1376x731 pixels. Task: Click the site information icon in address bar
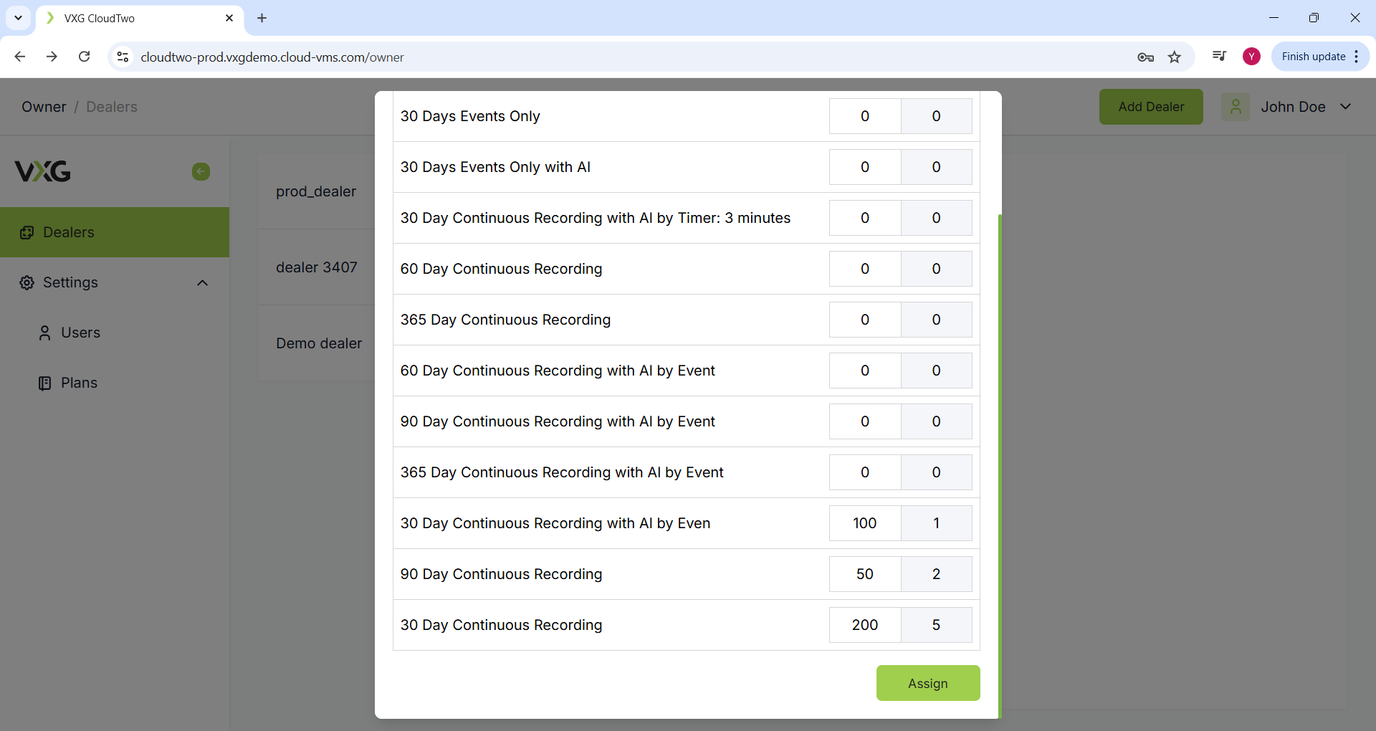pyautogui.click(x=123, y=57)
